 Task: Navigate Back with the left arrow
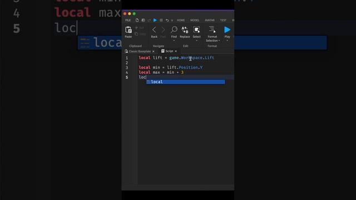pyautogui.click(x=154, y=29)
